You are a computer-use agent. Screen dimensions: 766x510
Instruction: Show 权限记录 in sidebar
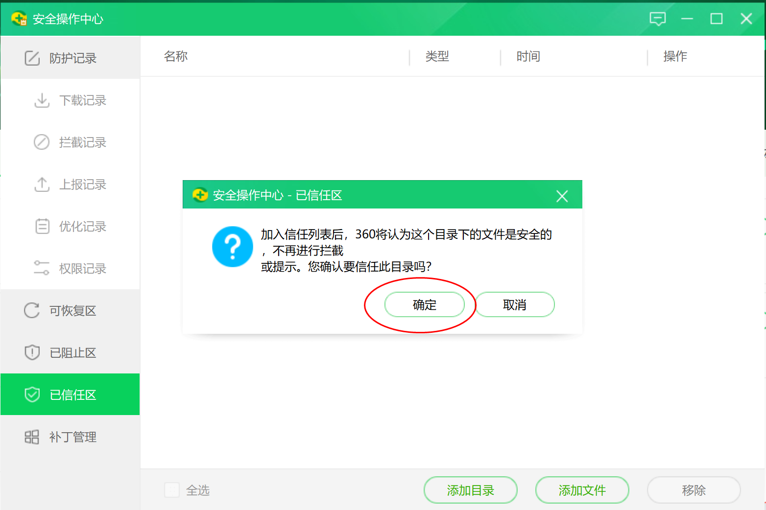click(x=70, y=268)
